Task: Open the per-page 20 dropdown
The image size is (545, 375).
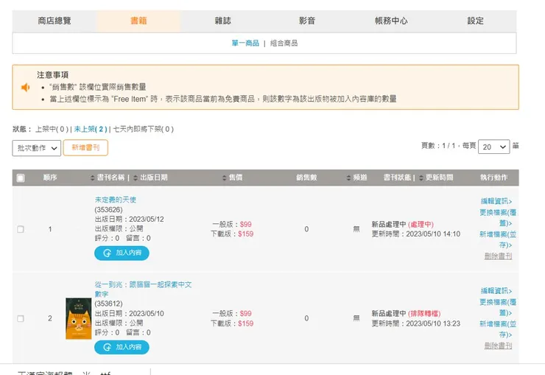Action: pos(494,147)
